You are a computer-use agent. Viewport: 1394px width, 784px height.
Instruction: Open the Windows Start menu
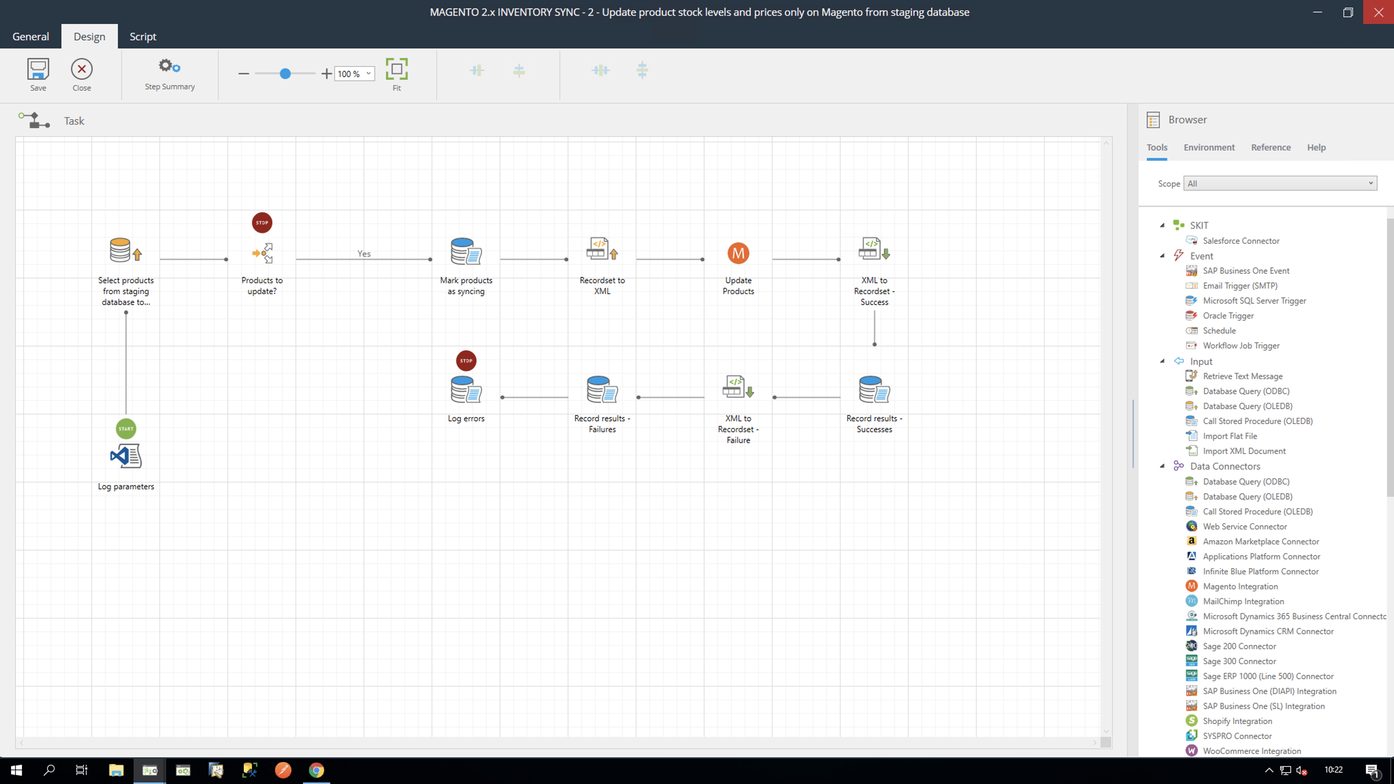tap(16, 770)
